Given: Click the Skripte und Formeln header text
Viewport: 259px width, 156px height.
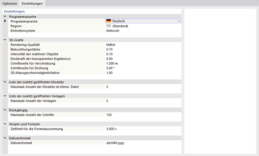Looking at the screenshot, I should click(x=25, y=124).
